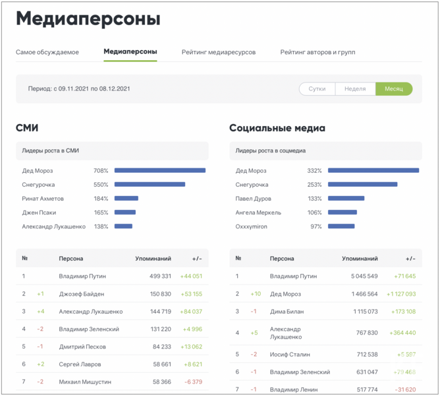
Task: Open Сергей Лавров row
Action: coord(80,364)
